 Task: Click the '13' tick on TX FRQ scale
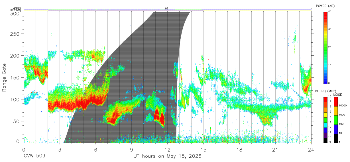click(x=330, y=122)
